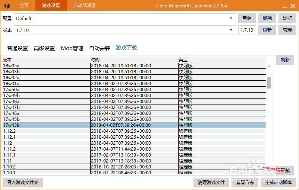299x190 pixels.
Task: Click the 删除 button
Action: pyautogui.click(x=267, y=18)
